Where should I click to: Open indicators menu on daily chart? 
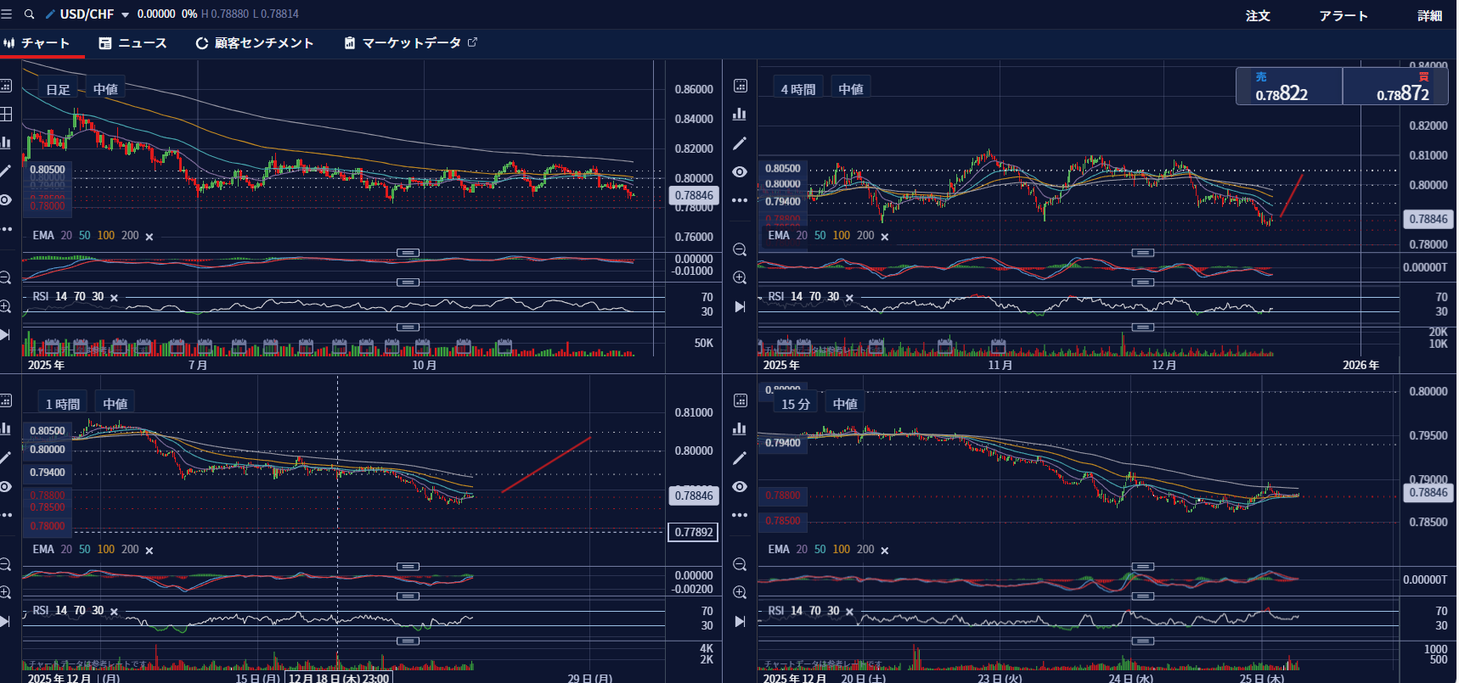pos(6,142)
